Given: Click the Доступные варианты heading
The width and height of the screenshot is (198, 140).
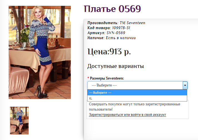Looking at the screenshot, I should (116, 66).
